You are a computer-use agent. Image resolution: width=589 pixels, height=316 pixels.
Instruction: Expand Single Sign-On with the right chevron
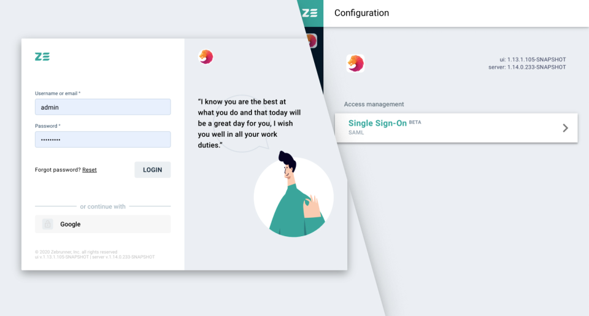[x=565, y=128]
